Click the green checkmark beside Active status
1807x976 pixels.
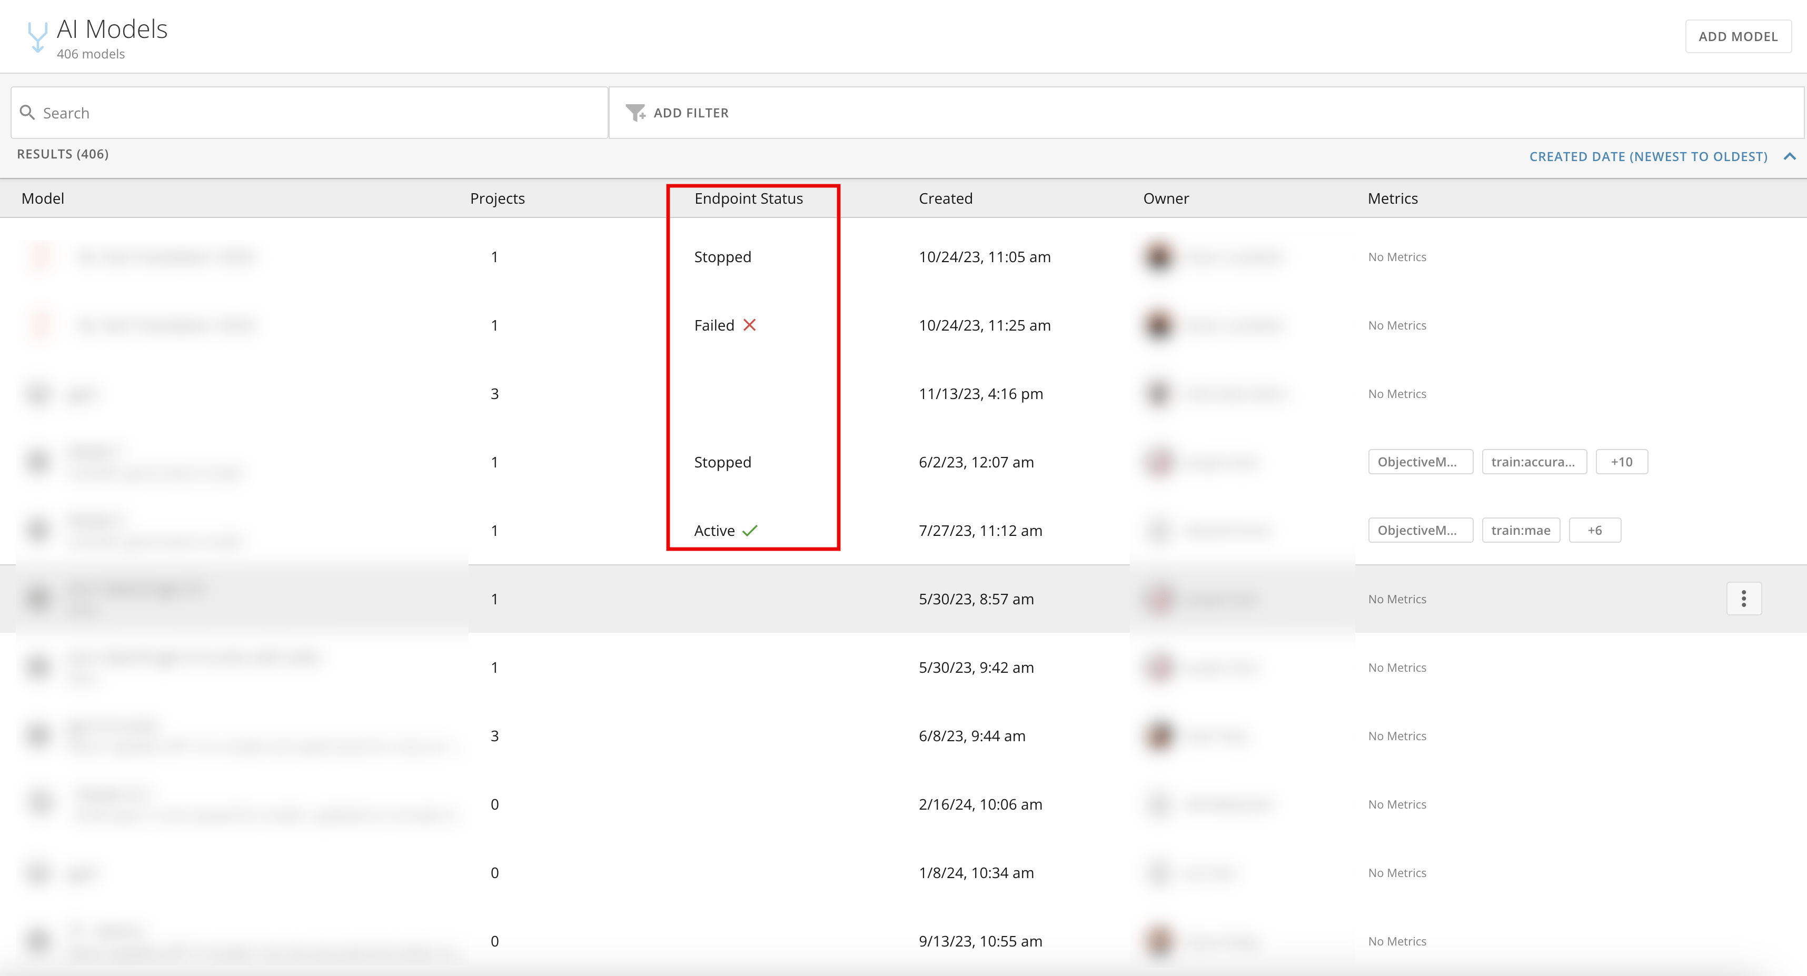click(x=750, y=531)
